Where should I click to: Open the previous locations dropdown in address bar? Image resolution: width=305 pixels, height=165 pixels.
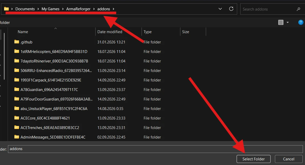tap(220, 9)
